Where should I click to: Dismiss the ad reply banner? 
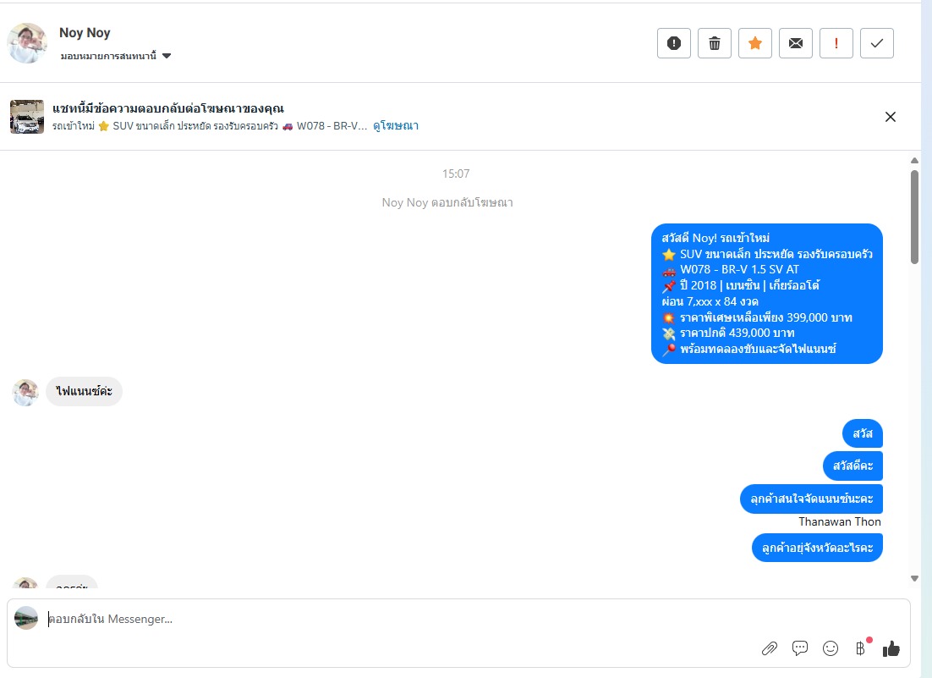pos(890,117)
